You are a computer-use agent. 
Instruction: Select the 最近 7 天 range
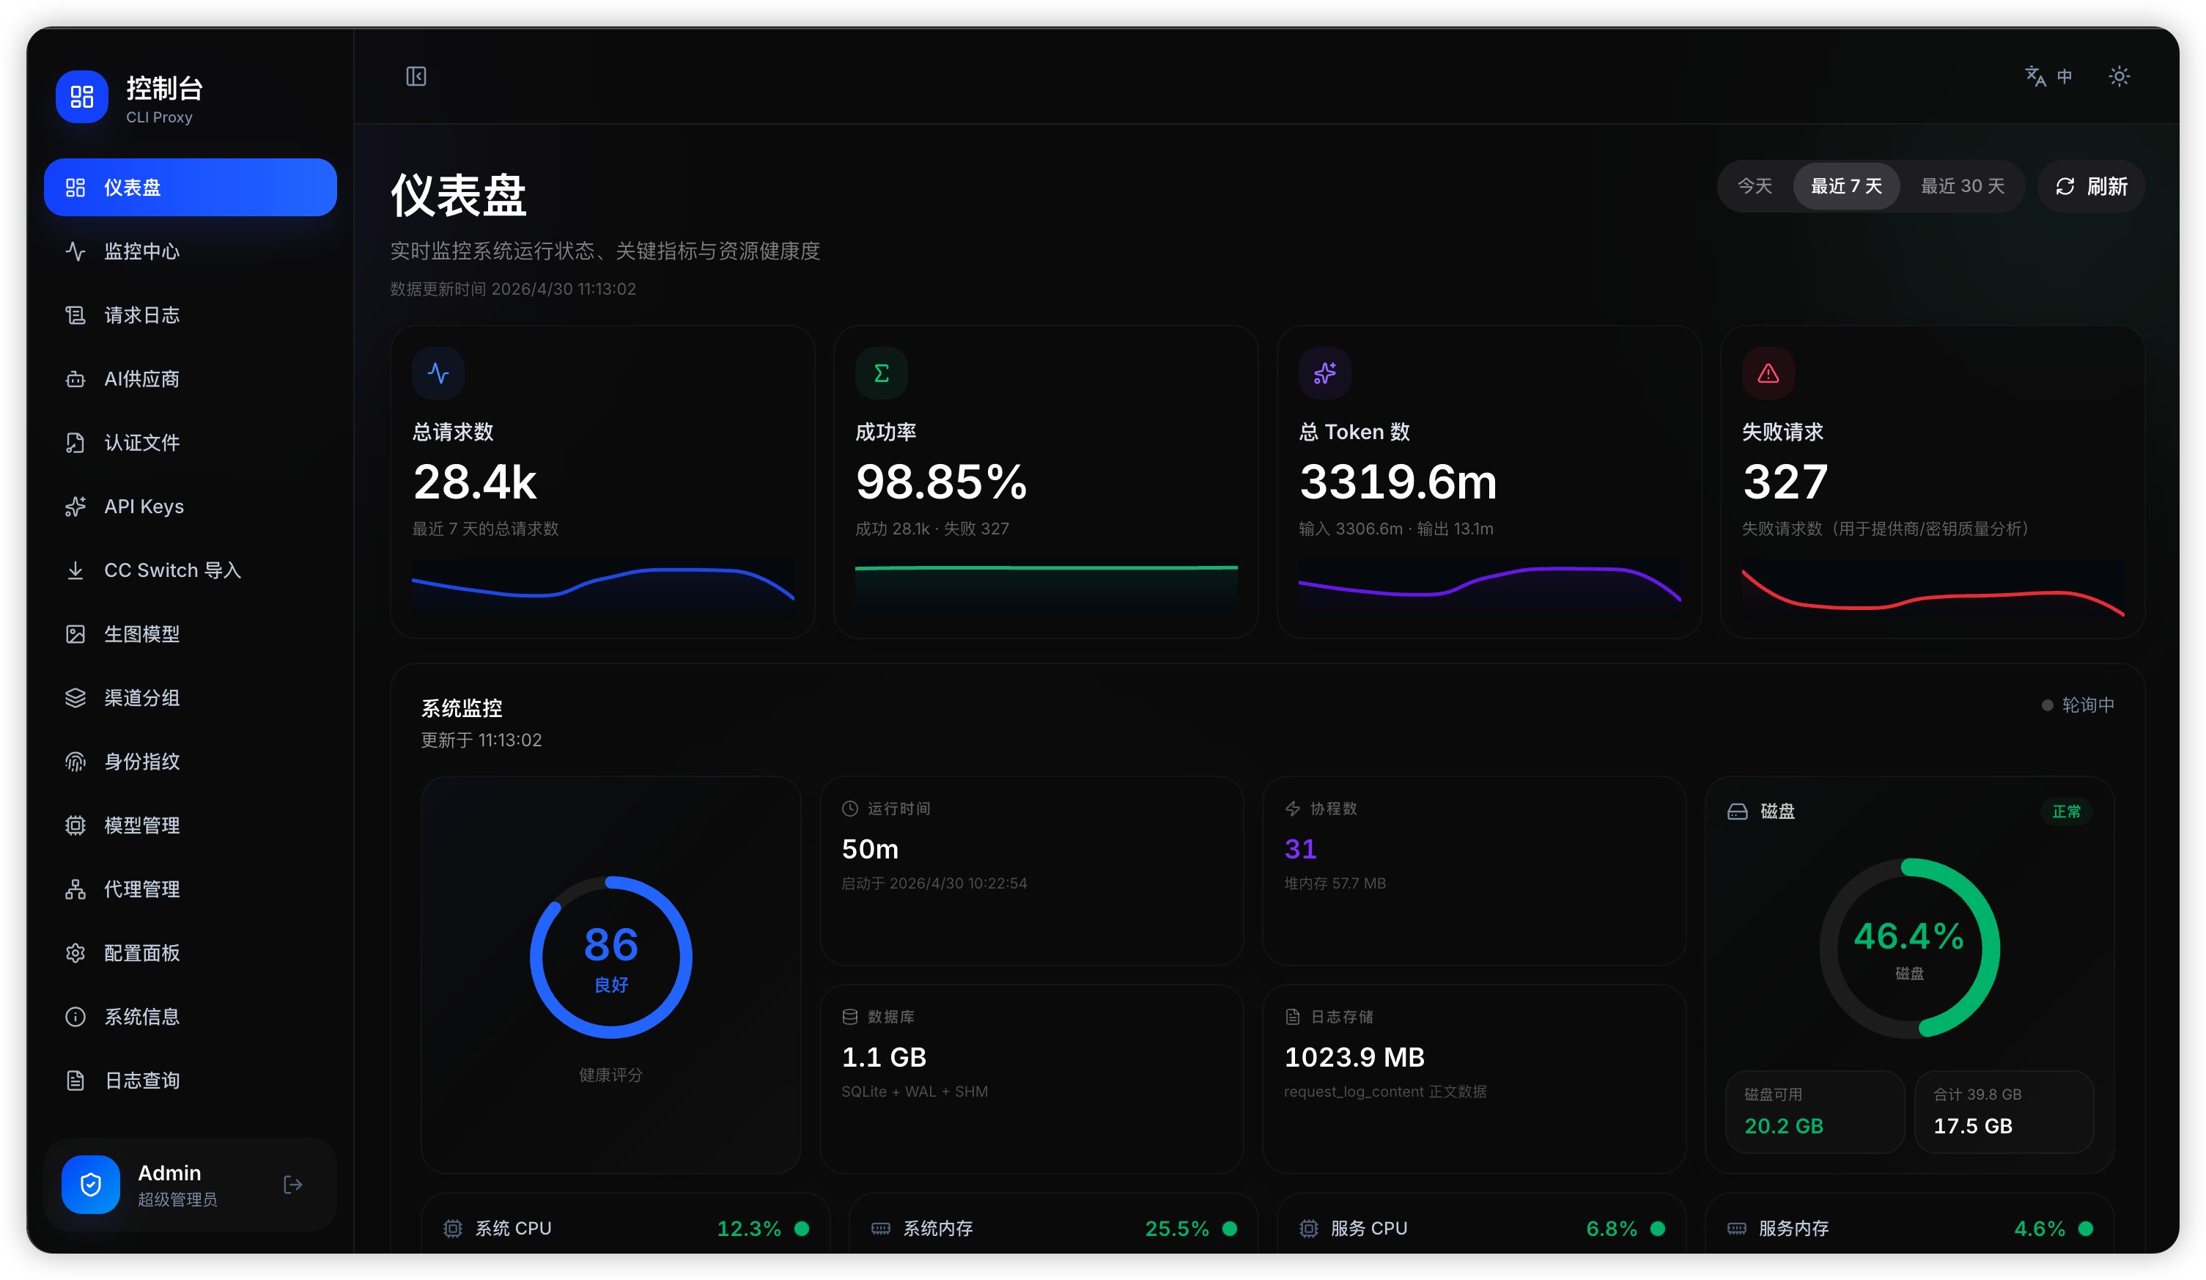click(x=1846, y=185)
